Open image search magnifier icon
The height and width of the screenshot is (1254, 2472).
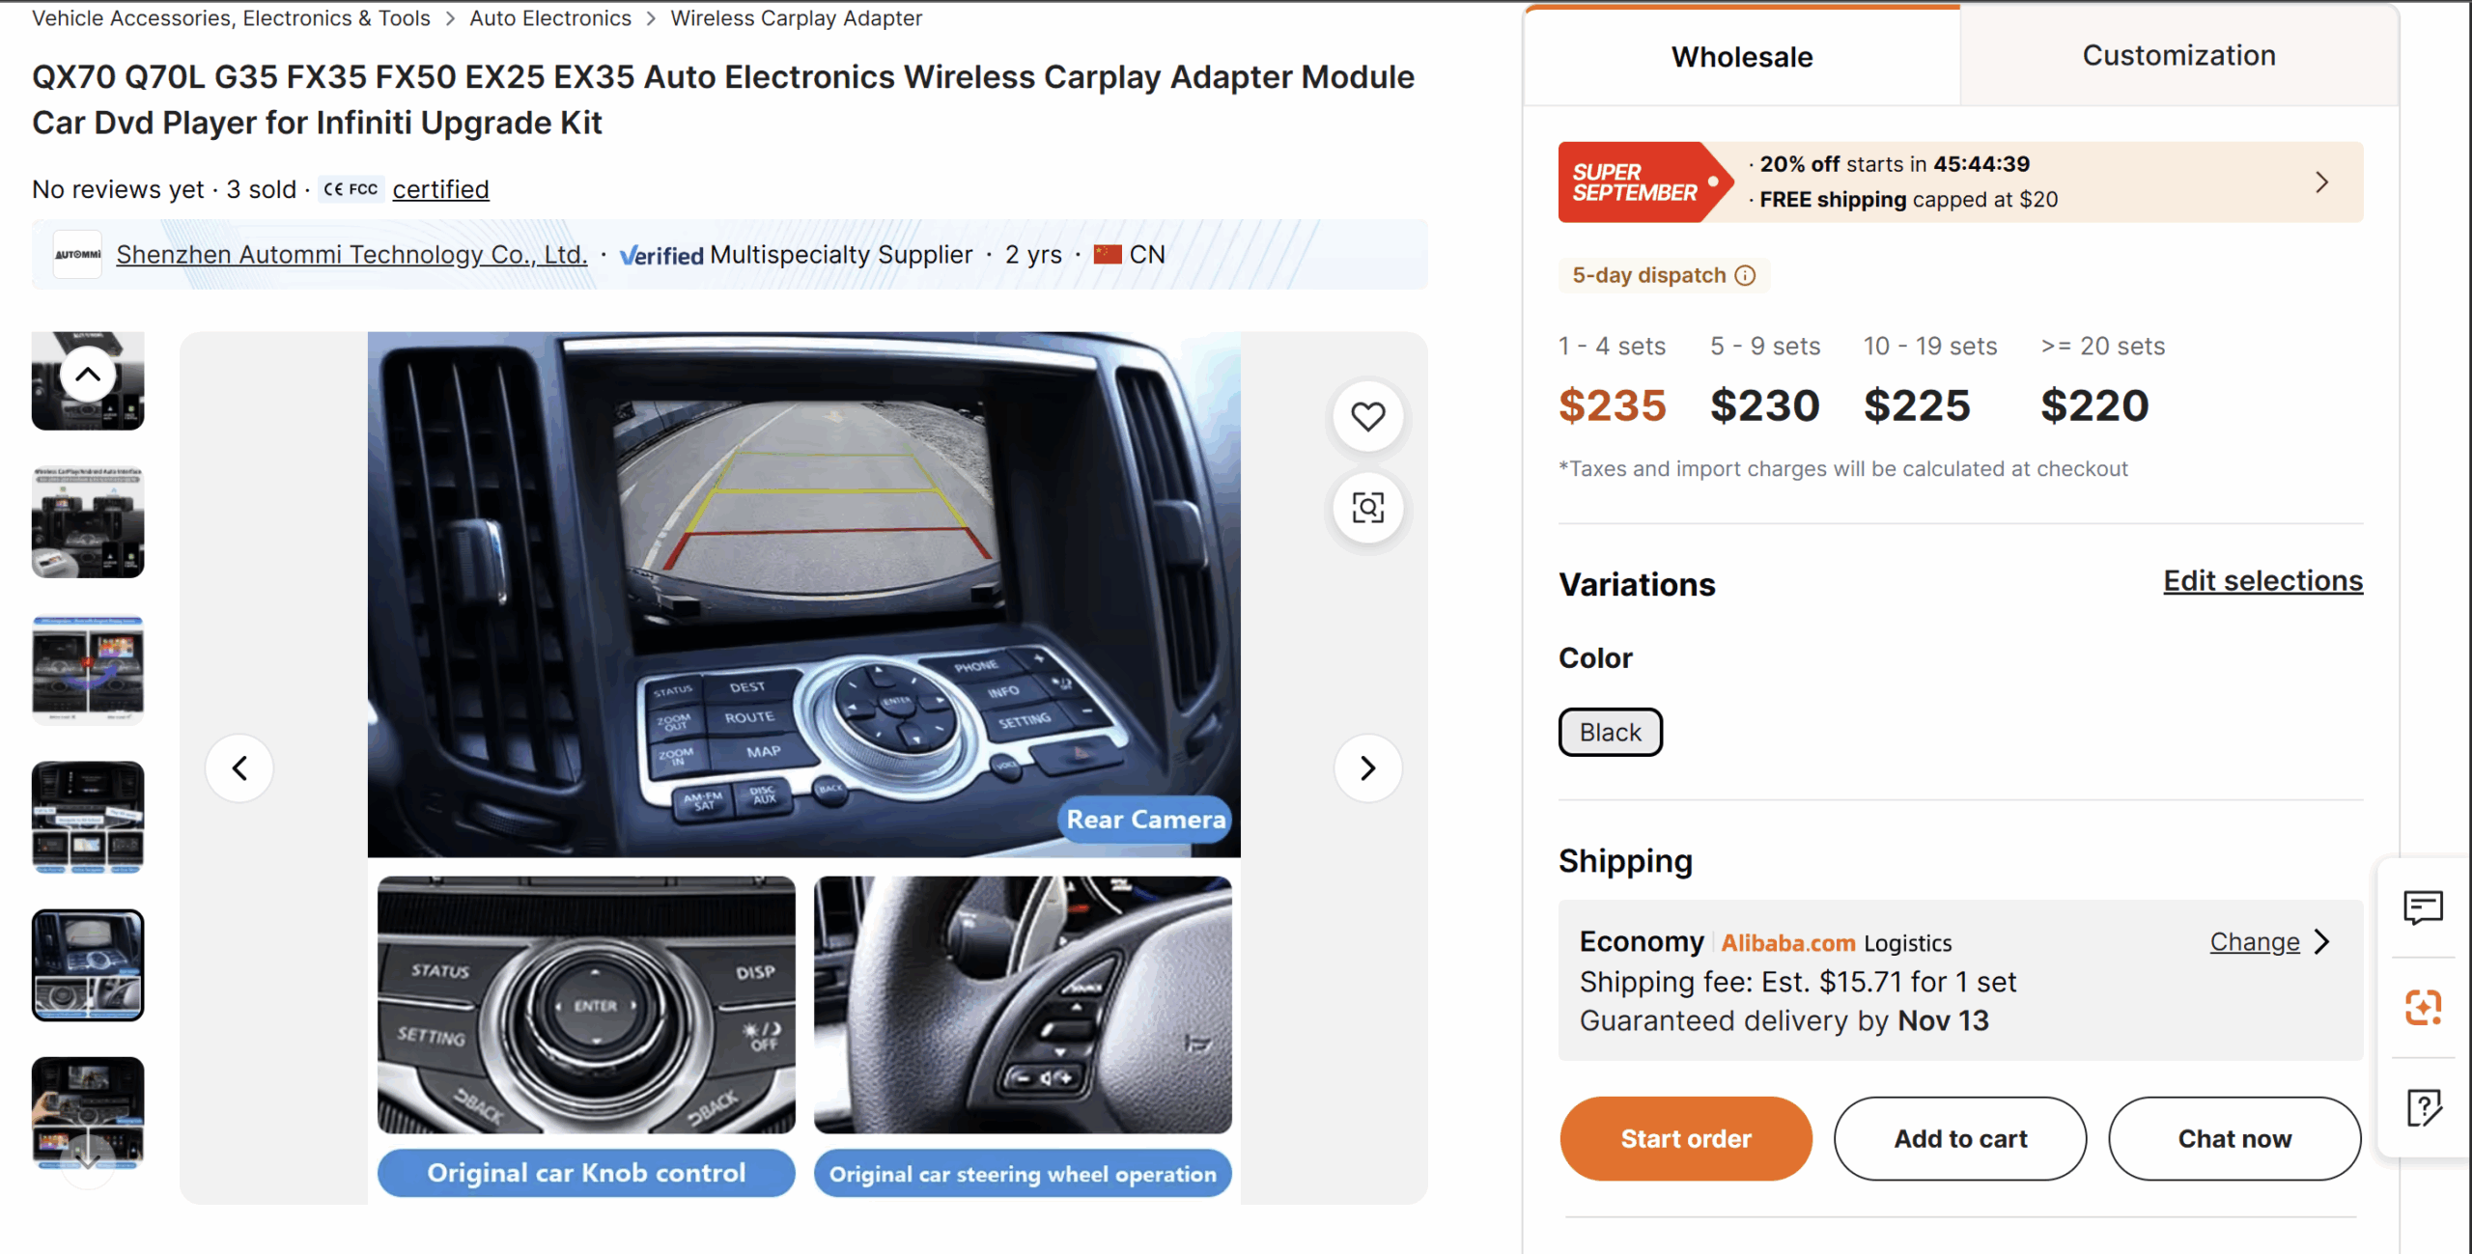pos(1367,508)
